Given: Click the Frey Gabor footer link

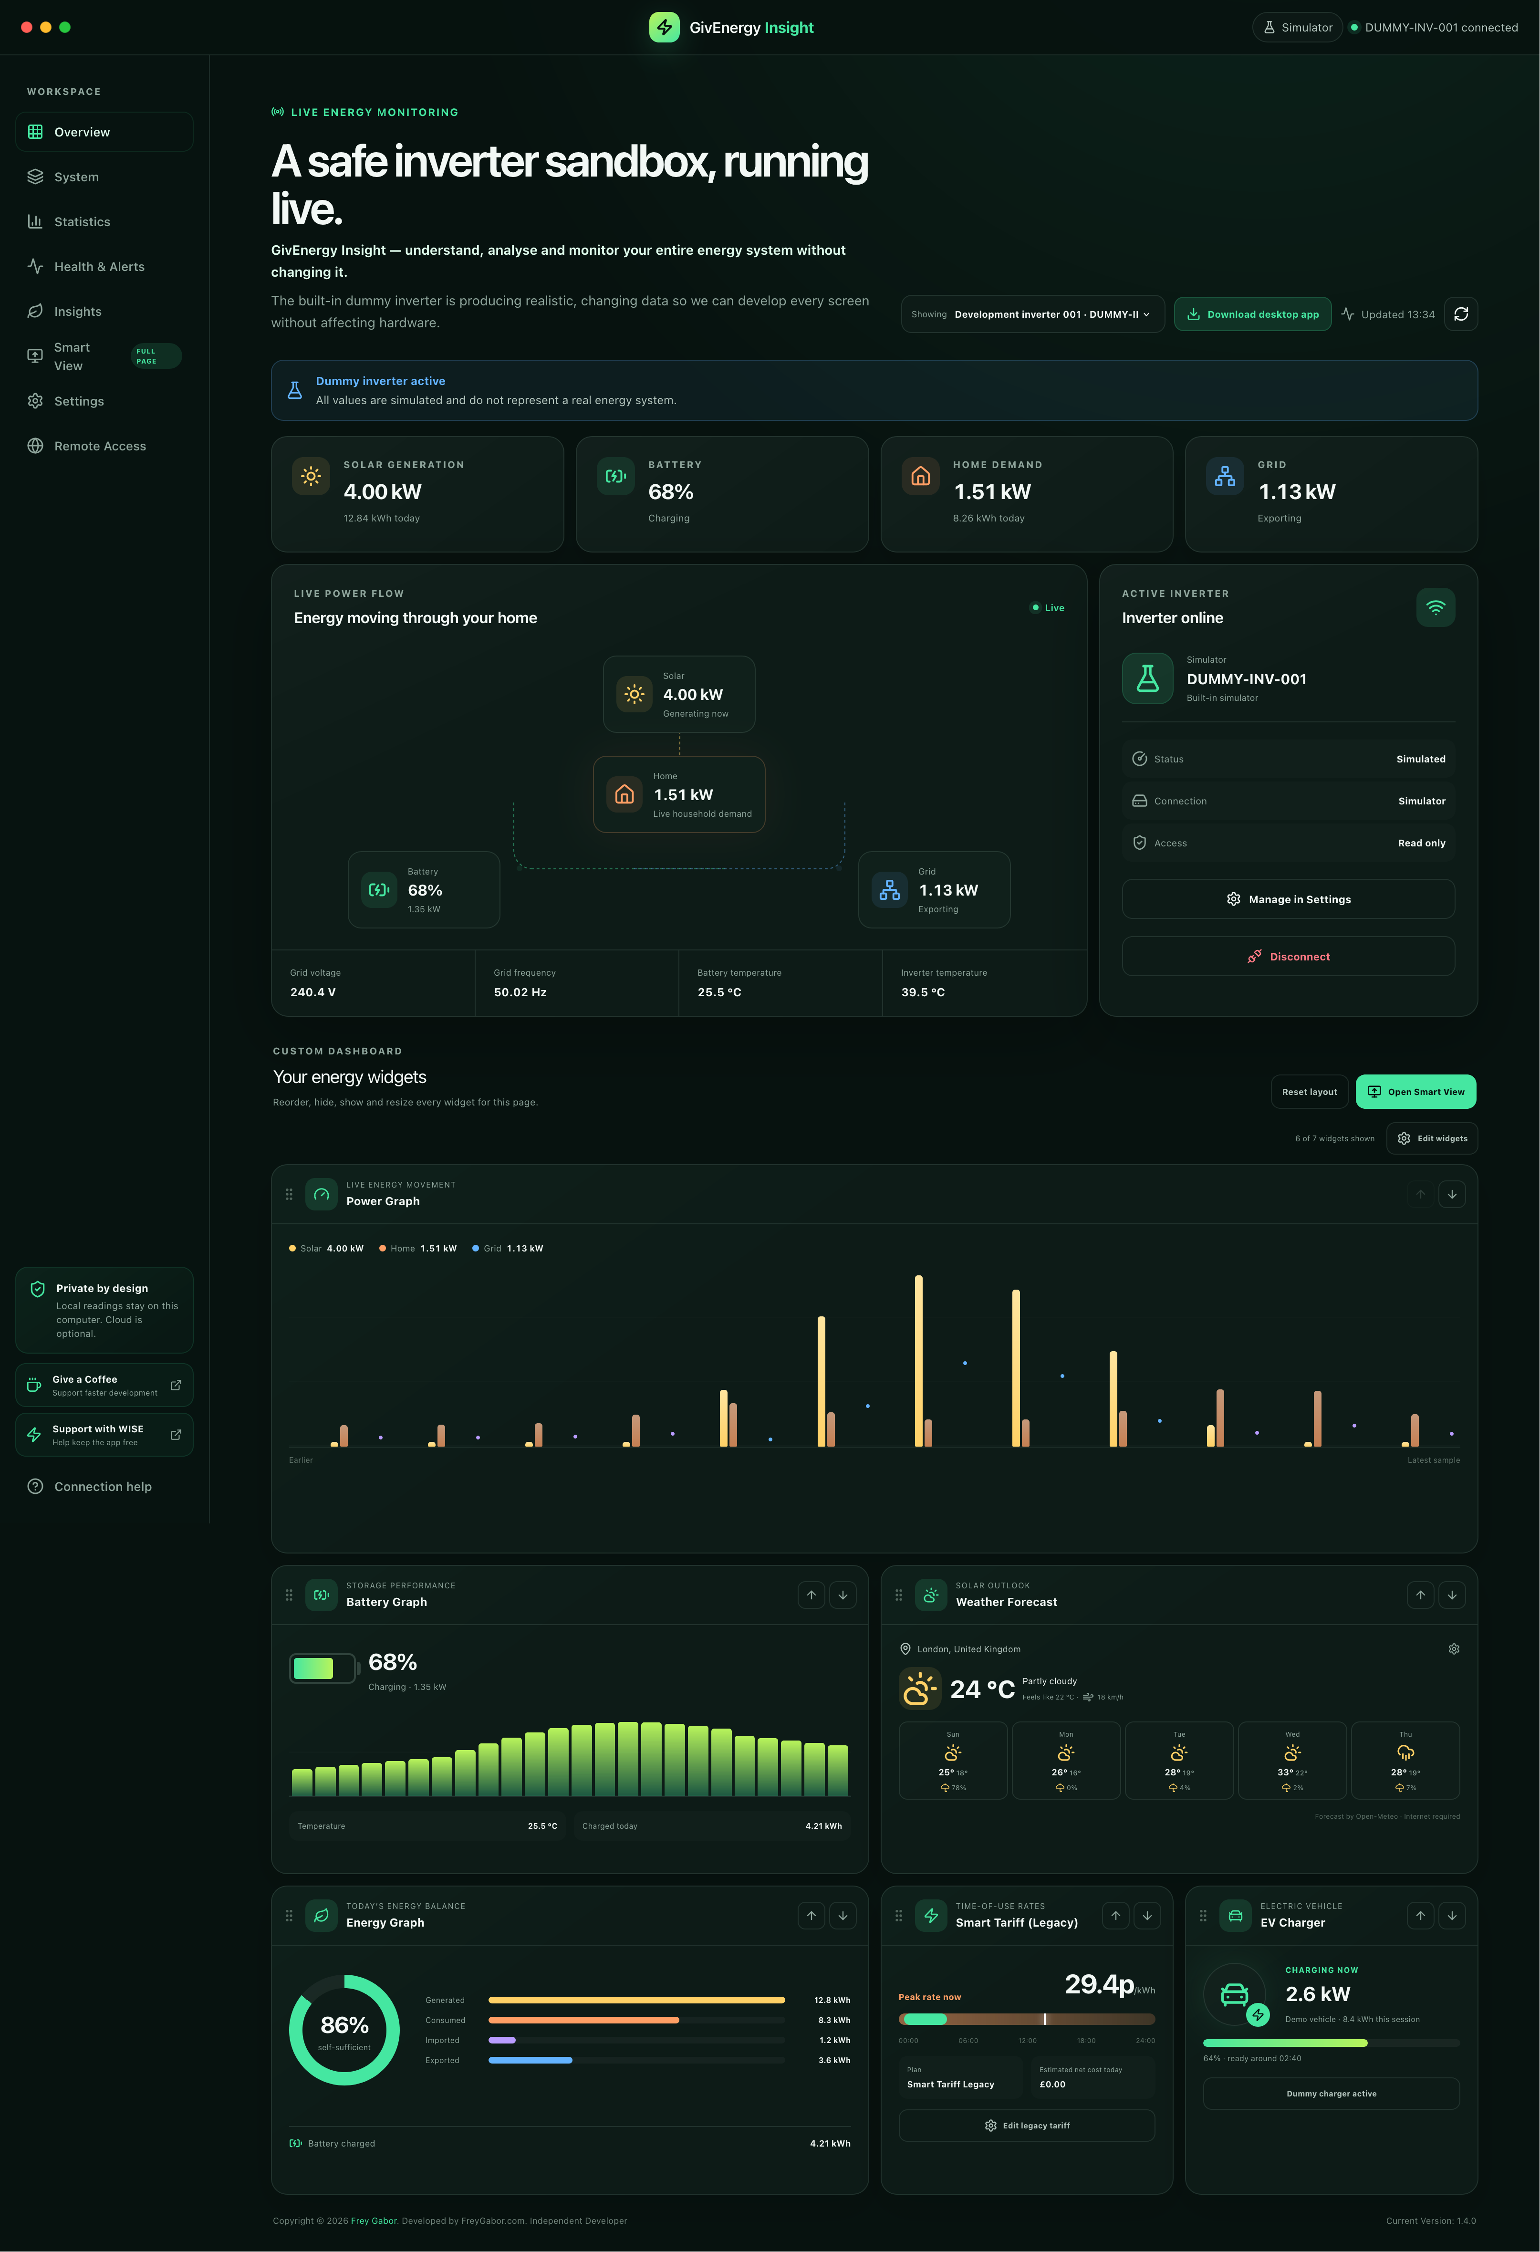Looking at the screenshot, I should pyautogui.click(x=373, y=2221).
